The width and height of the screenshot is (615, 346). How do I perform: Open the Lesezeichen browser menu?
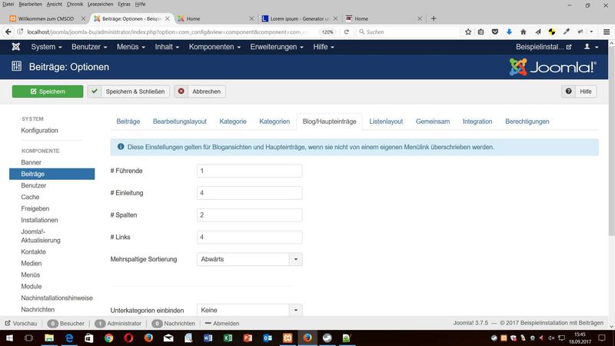(x=100, y=4)
